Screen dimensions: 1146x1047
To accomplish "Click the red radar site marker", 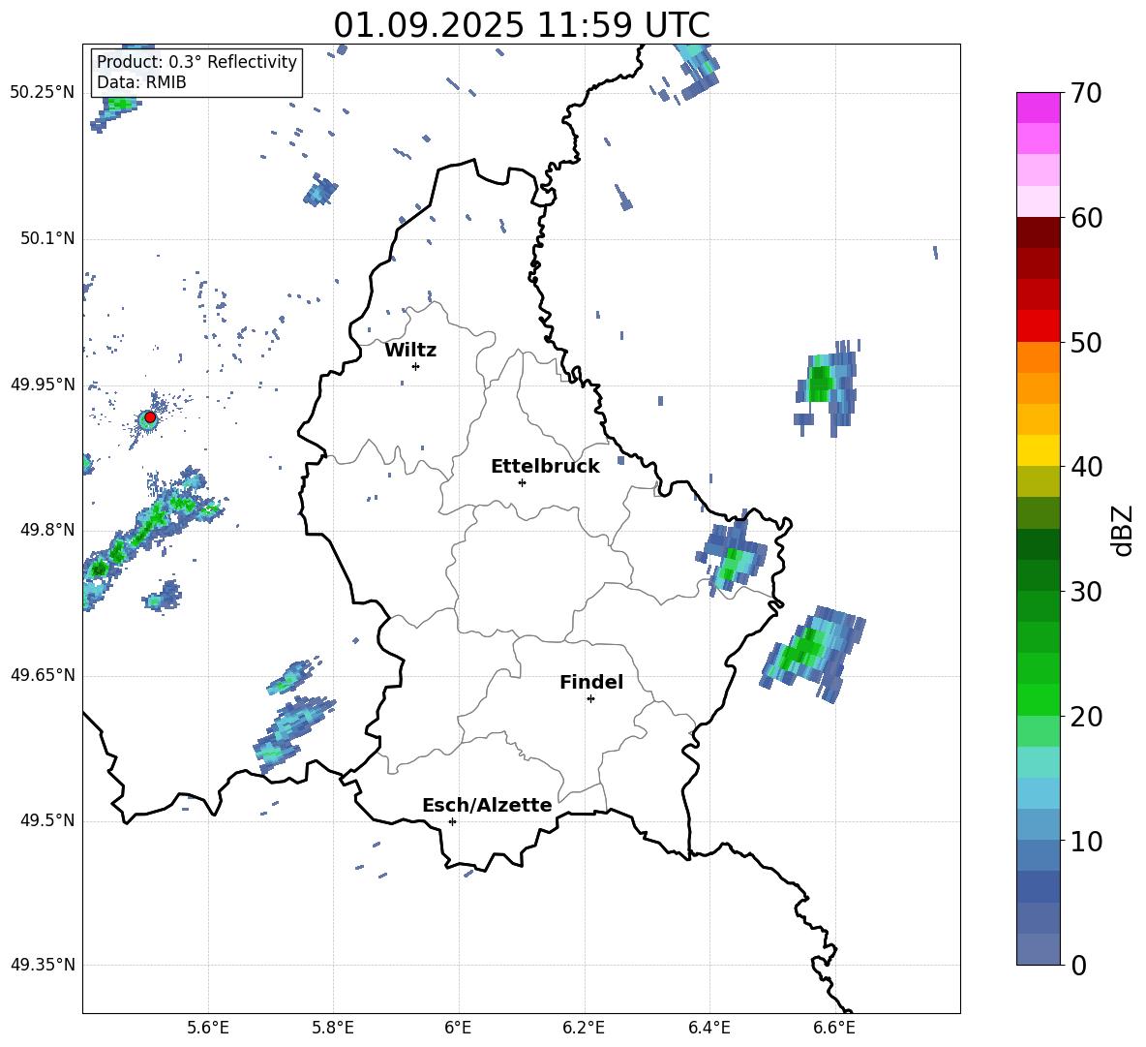I will coord(150,417).
